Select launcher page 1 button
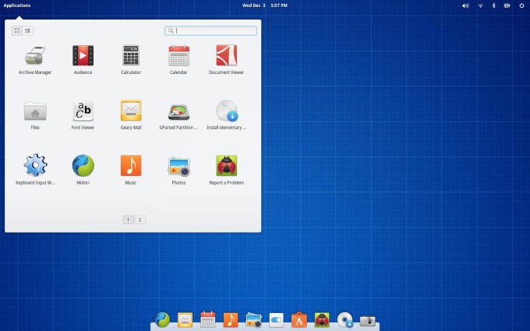530x331 pixels. [x=128, y=220]
